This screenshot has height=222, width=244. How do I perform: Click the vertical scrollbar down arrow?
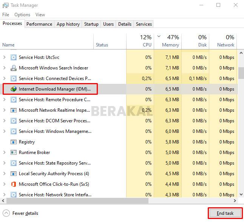(241, 194)
